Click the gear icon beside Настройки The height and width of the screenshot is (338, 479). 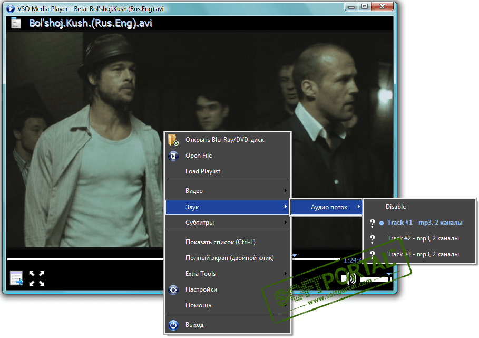pyautogui.click(x=173, y=289)
